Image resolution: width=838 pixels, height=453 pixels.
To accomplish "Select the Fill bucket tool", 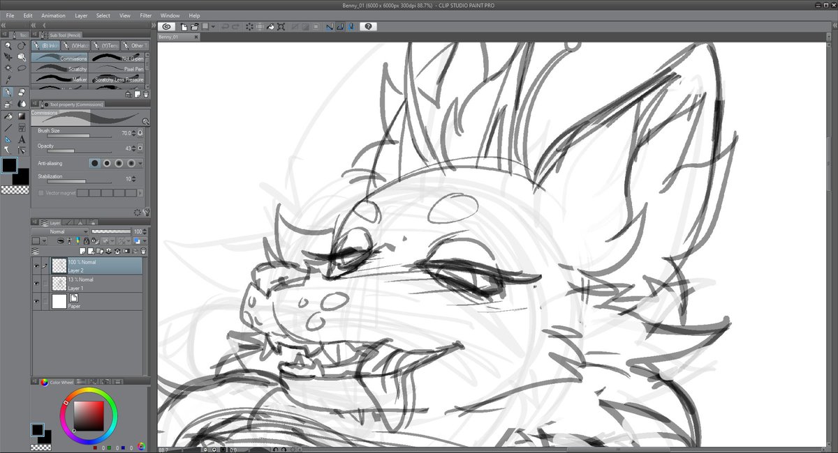I will click(8, 116).
